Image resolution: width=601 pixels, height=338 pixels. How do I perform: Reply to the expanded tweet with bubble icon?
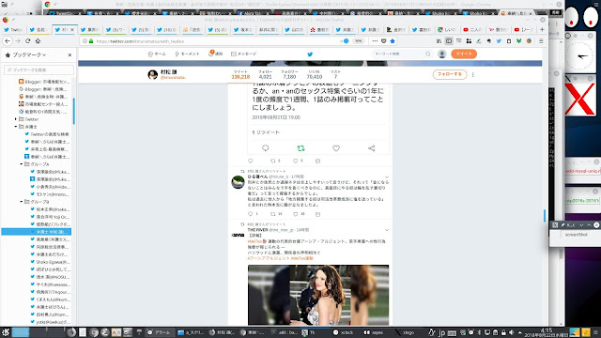click(265, 148)
